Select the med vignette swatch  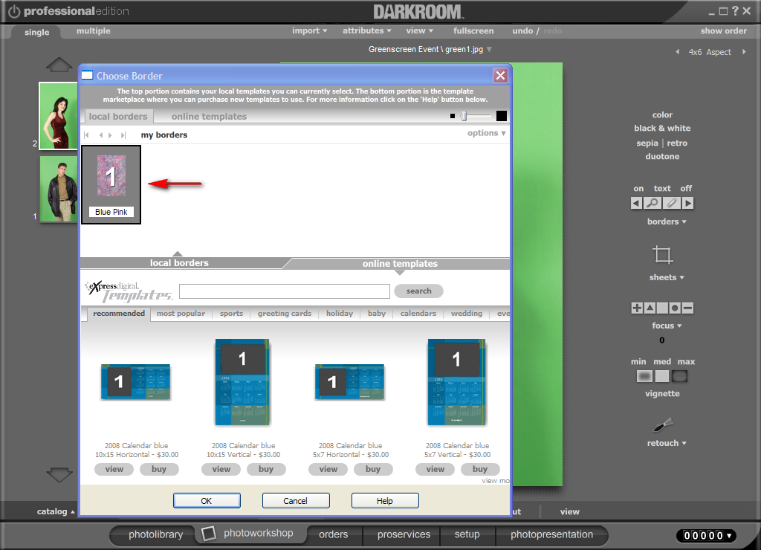click(x=662, y=376)
